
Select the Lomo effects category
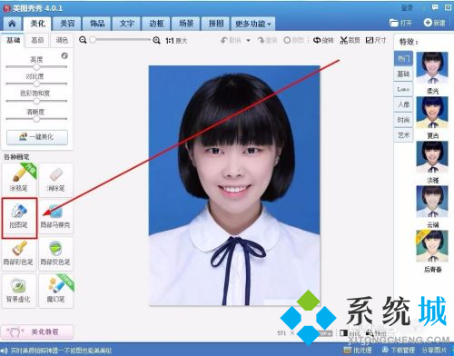tap(403, 89)
